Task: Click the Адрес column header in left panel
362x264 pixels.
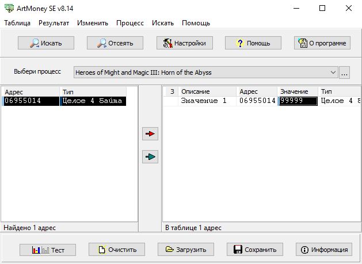Action: pyautogui.click(x=31, y=92)
